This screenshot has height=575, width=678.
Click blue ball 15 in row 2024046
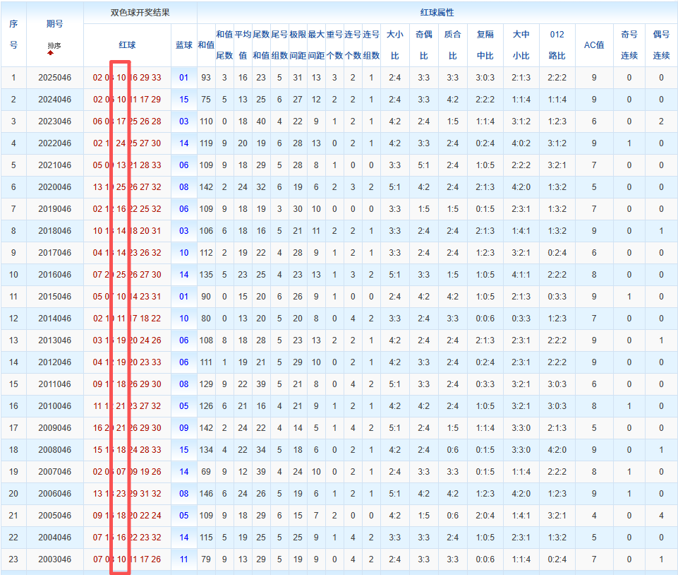point(183,100)
